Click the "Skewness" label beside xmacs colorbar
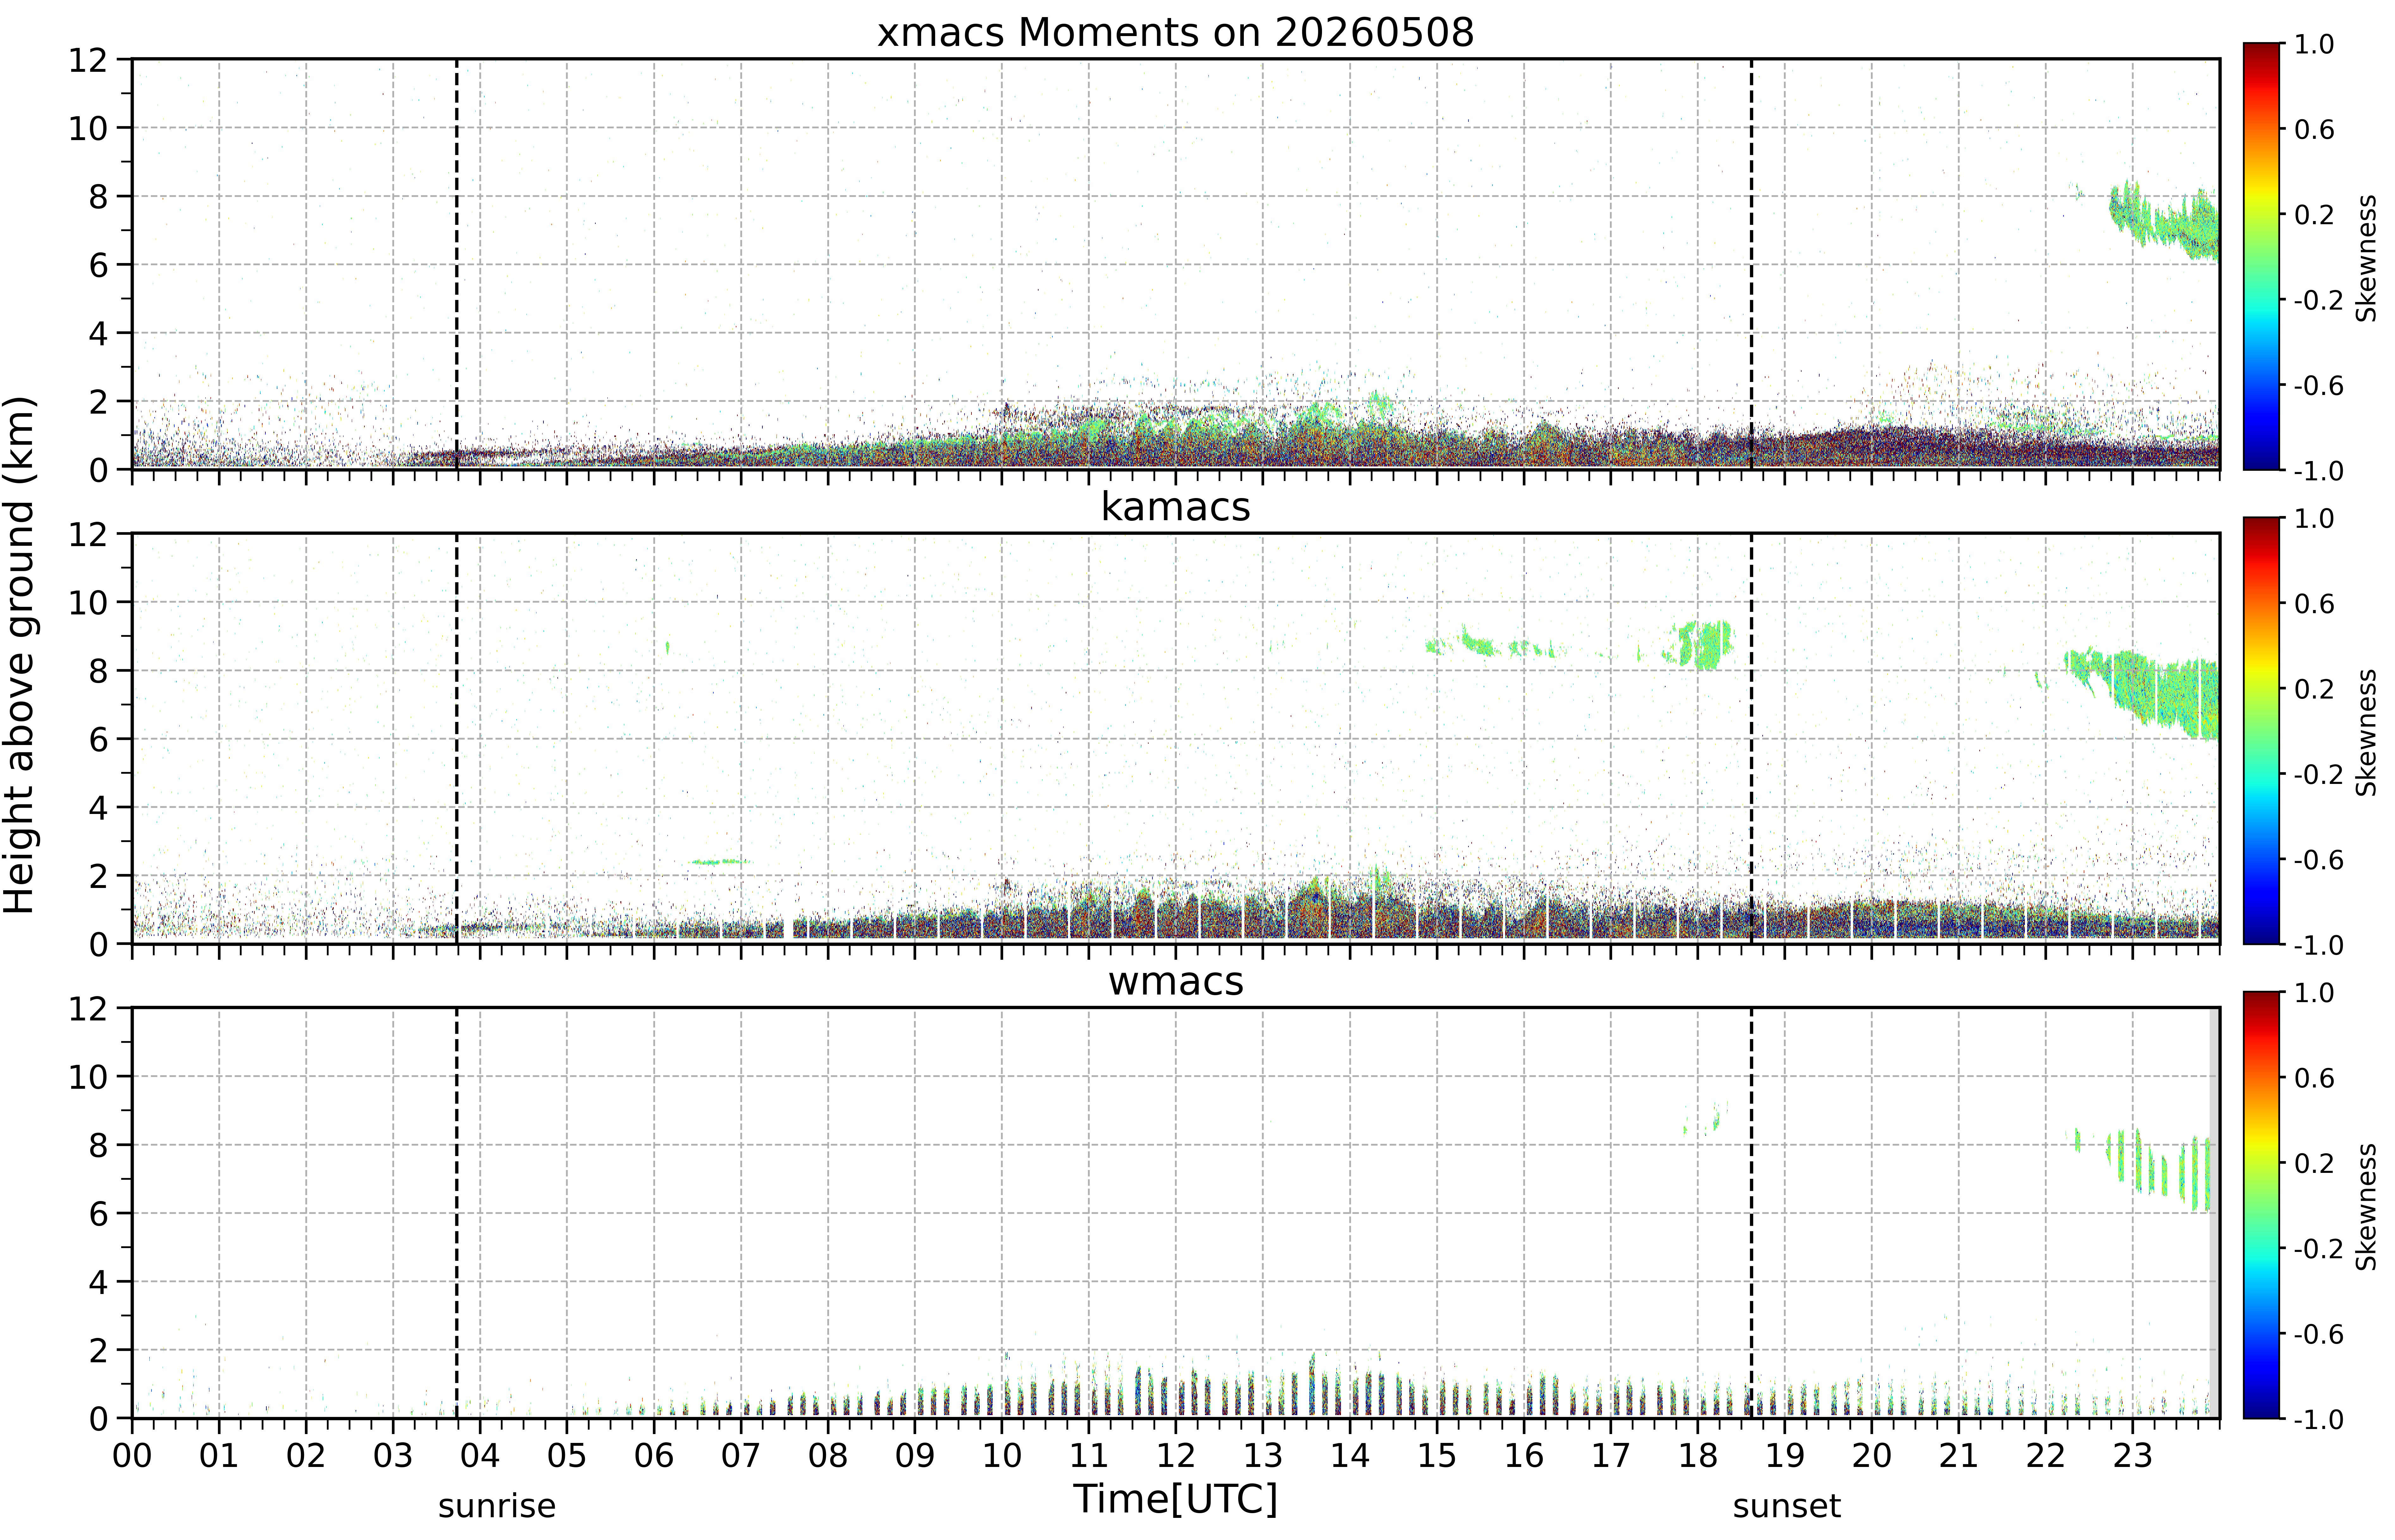 pos(2366,258)
